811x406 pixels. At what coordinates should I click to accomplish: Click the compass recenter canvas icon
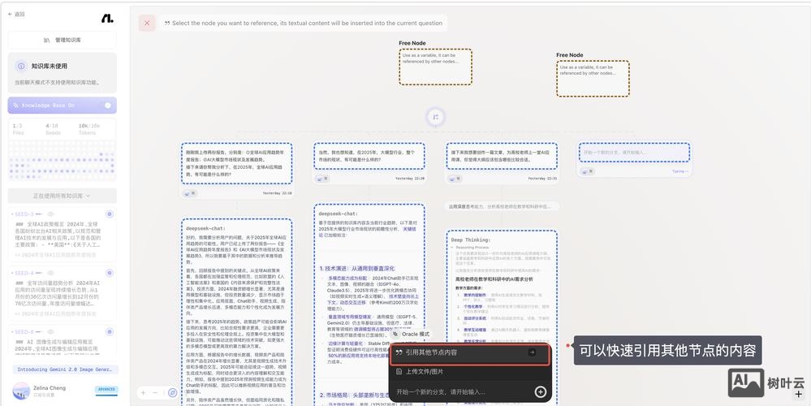[x=172, y=392]
